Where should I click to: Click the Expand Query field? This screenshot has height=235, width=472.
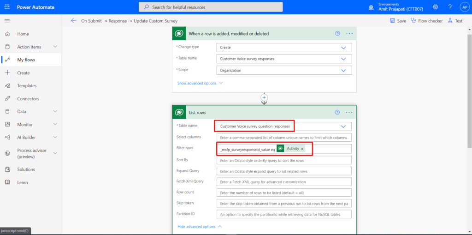coord(284,171)
